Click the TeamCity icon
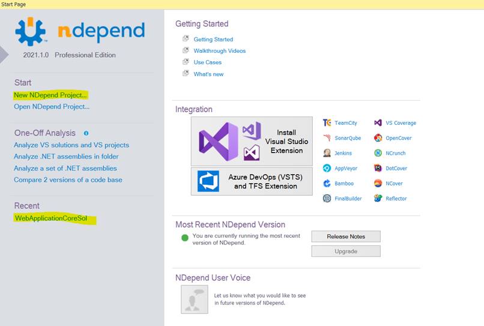484x326 pixels. pos(327,123)
